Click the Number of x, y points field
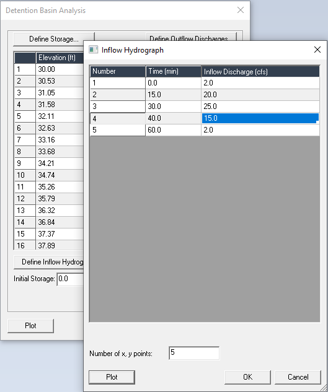 click(194, 353)
